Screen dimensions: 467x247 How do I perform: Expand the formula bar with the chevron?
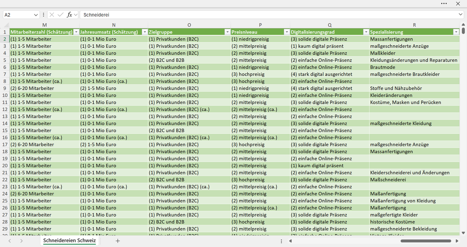pos(461,14)
